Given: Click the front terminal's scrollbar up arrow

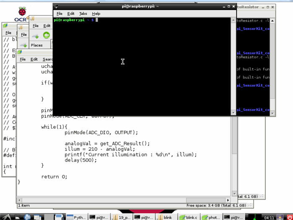Looking at the screenshot, I should [x=233, y=20].
